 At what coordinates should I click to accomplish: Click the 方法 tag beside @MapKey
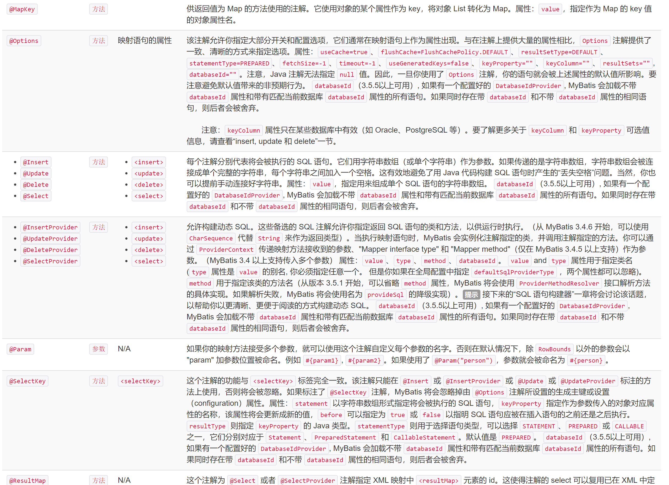pyautogui.click(x=99, y=9)
